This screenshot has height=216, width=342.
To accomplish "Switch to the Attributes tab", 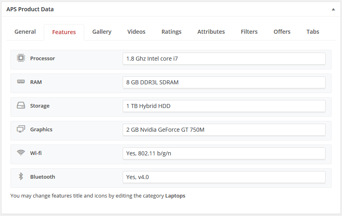I will click(x=211, y=32).
